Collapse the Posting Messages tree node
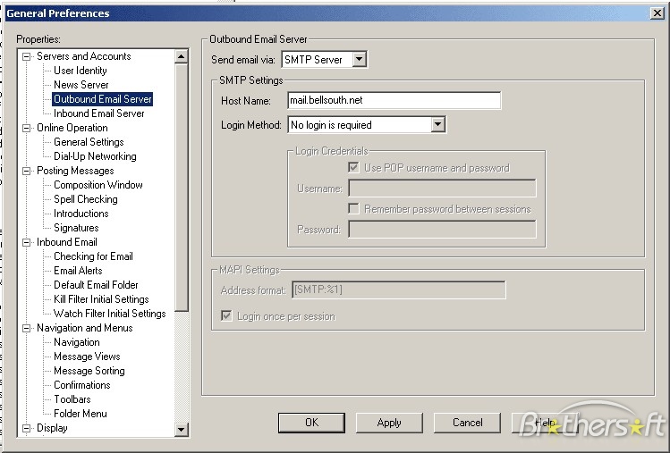 [27, 171]
